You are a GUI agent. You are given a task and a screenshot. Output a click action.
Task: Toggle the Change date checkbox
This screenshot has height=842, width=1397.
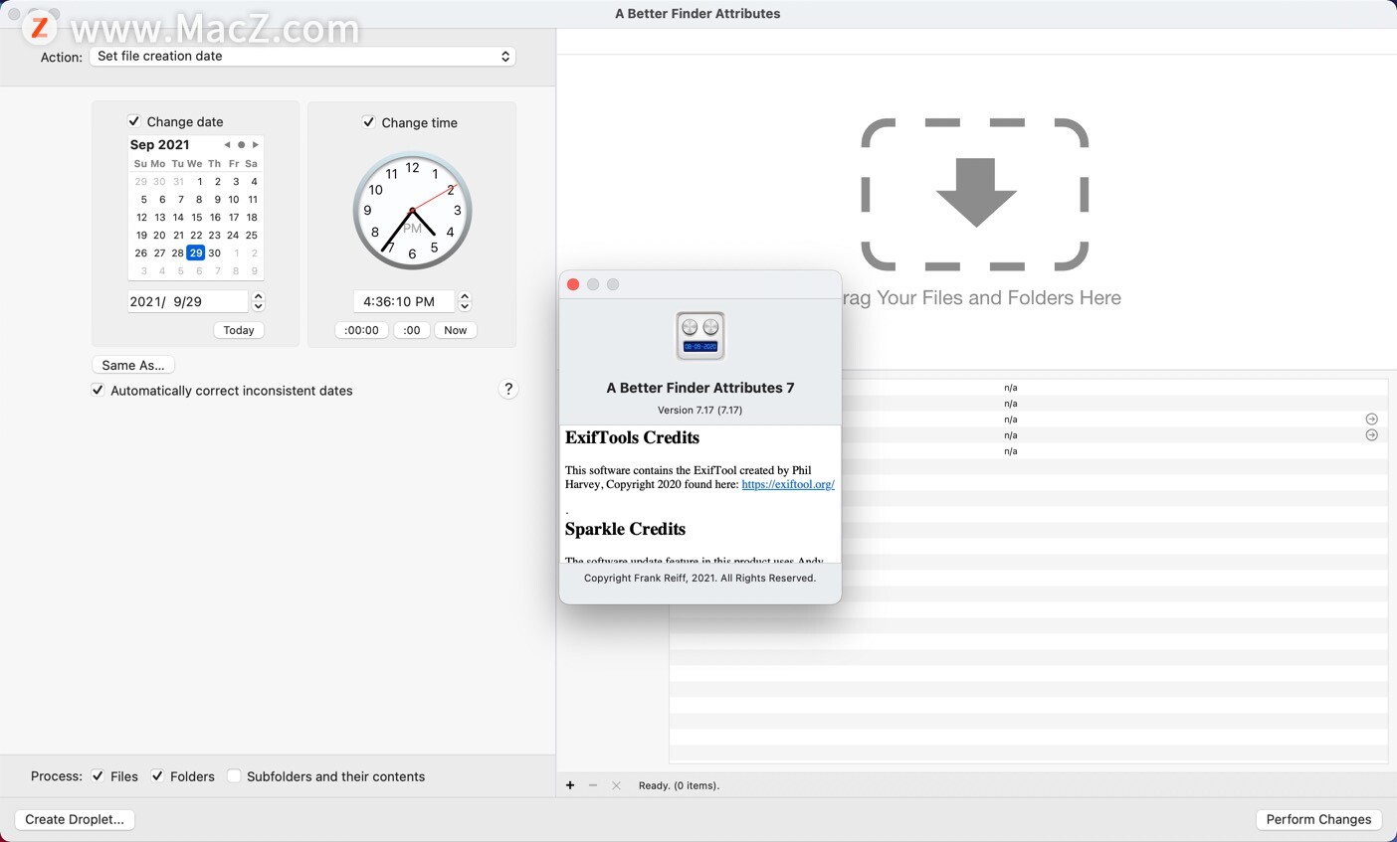pyautogui.click(x=134, y=121)
